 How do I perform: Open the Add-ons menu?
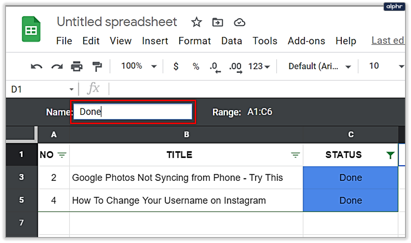[306, 41]
